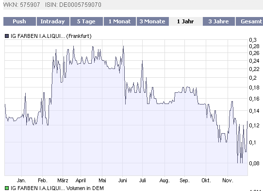
Task: Open the 5 Tage timeframe tab
Action: [x=86, y=21]
